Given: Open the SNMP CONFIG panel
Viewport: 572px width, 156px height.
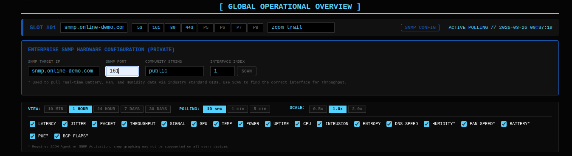Looking at the screenshot, I should coord(420,28).
